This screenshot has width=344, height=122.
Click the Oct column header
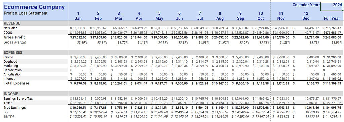click(261, 19)
